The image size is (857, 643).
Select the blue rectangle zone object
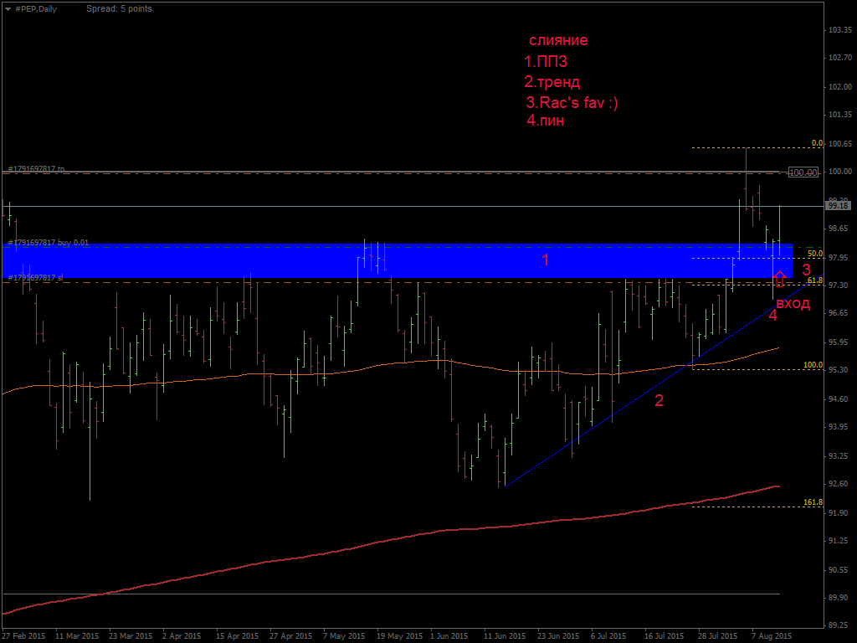[x=398, y=261]
